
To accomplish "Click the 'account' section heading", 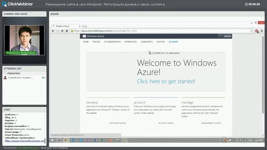I will pos(139,102).
